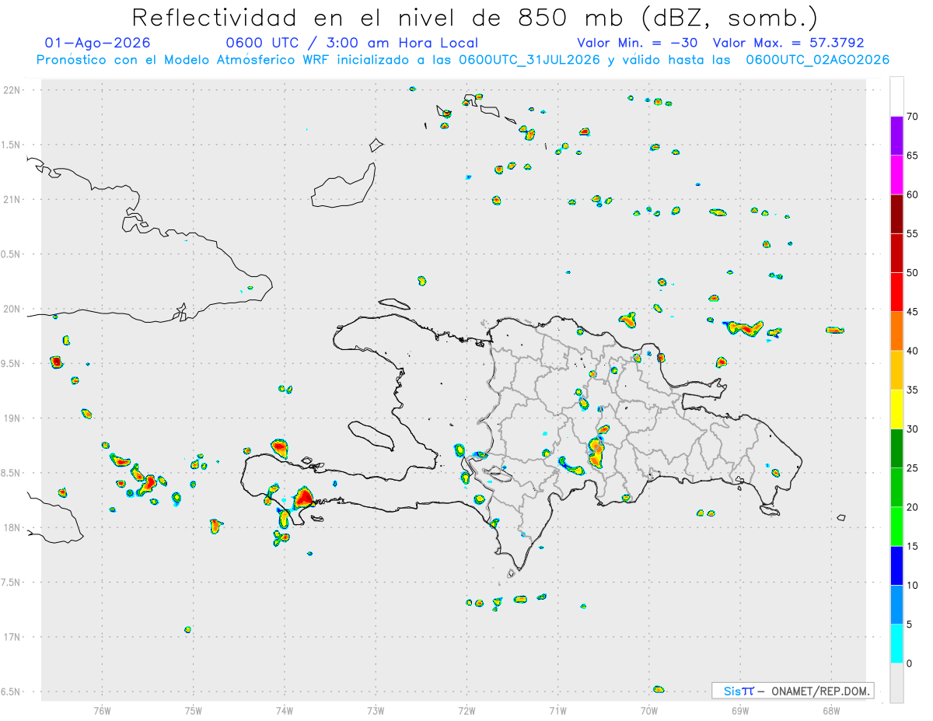Click the colorbar value '25'
This screenshot has height=721, width=933.
(912, 468)
